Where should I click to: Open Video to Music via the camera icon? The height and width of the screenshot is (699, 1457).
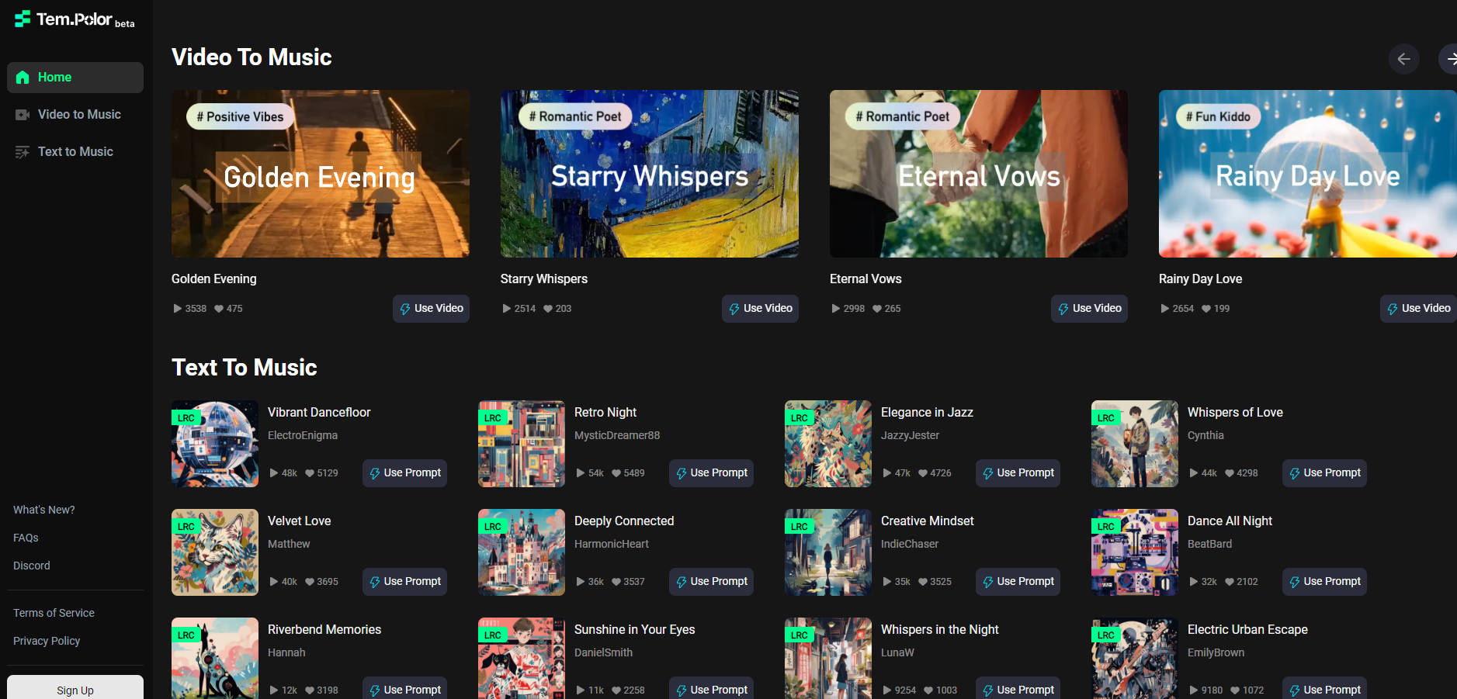(23, 114)
